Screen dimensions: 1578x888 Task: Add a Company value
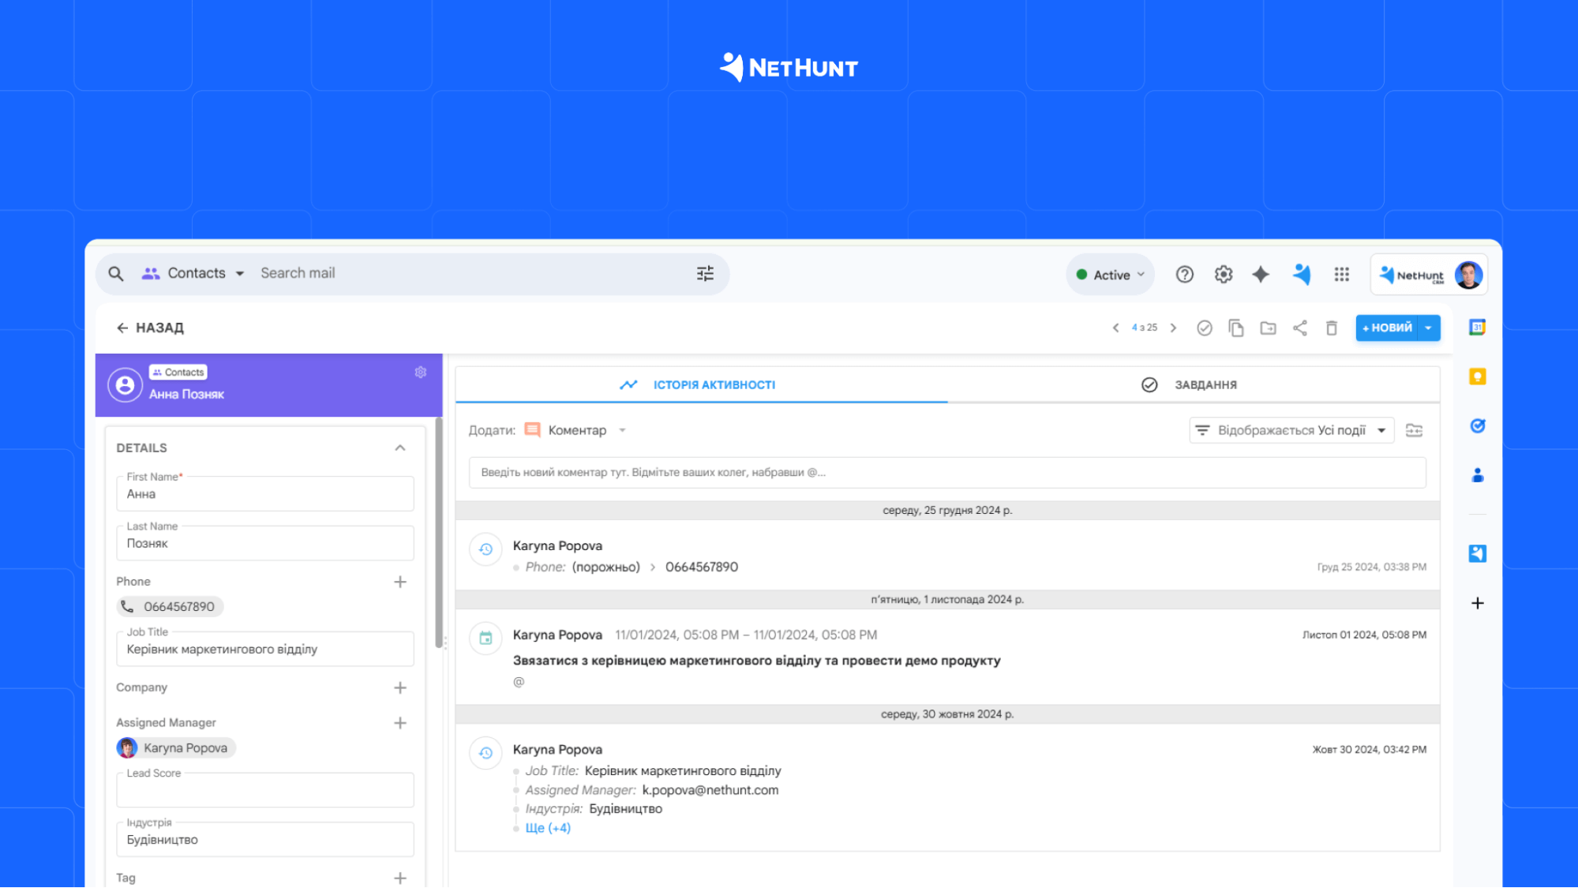[400, 688]
